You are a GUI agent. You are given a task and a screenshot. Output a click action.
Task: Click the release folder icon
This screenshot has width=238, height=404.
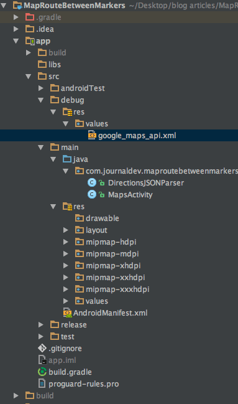click(55, 325)
